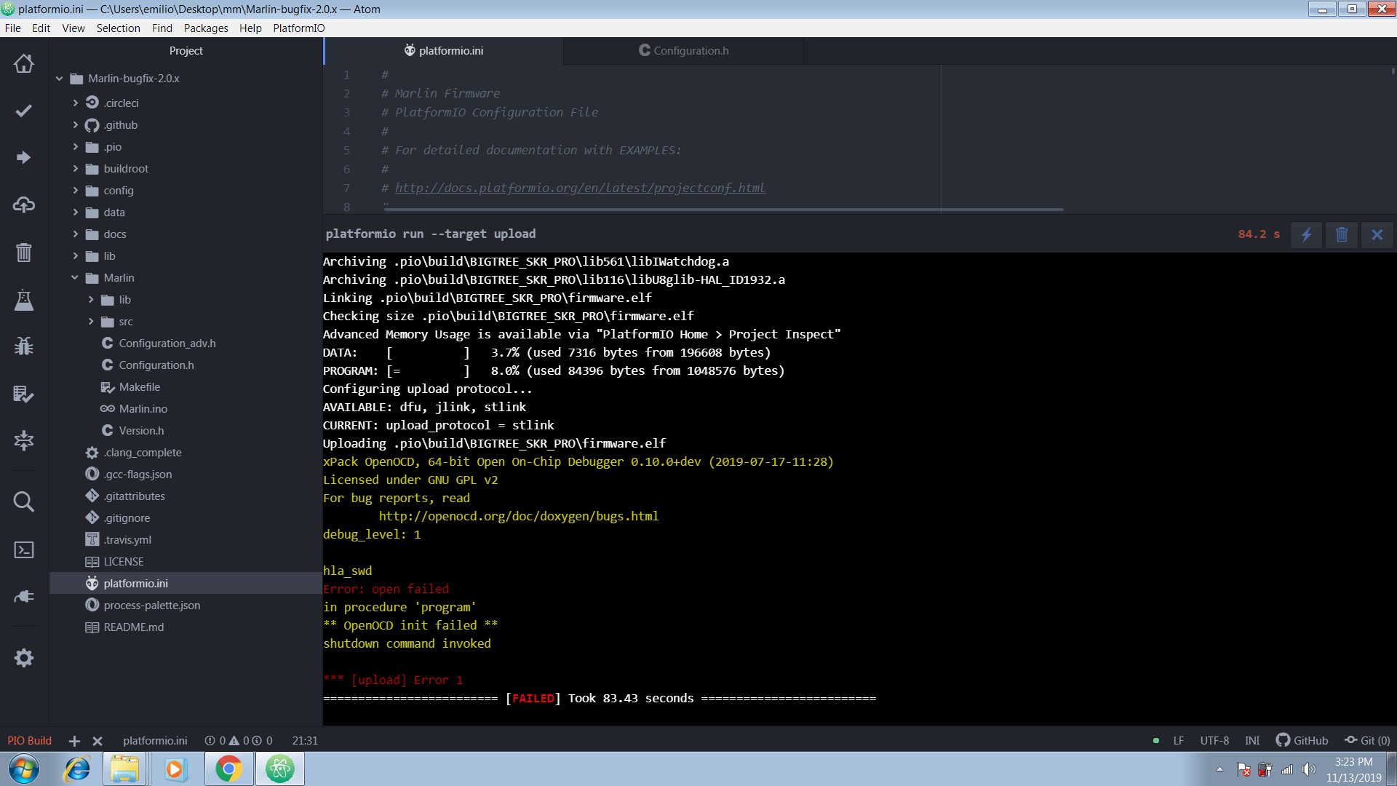This screenshot has height=786, width=1397.
Task: Open the GitHub panel from the status bar
Action: tap(1302, 740)
